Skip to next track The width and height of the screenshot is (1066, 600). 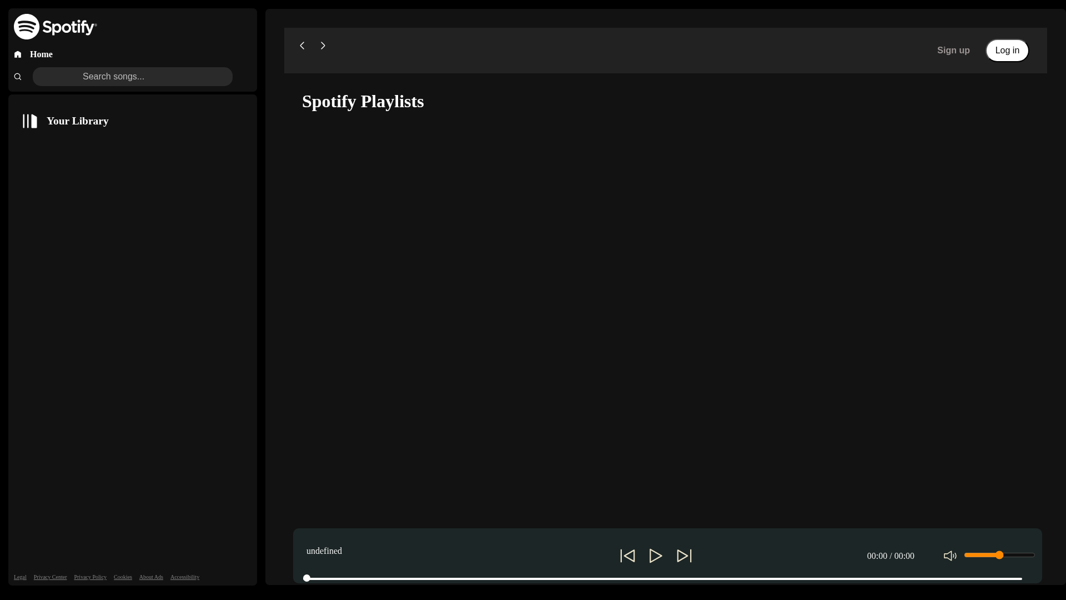click(684, 556)
